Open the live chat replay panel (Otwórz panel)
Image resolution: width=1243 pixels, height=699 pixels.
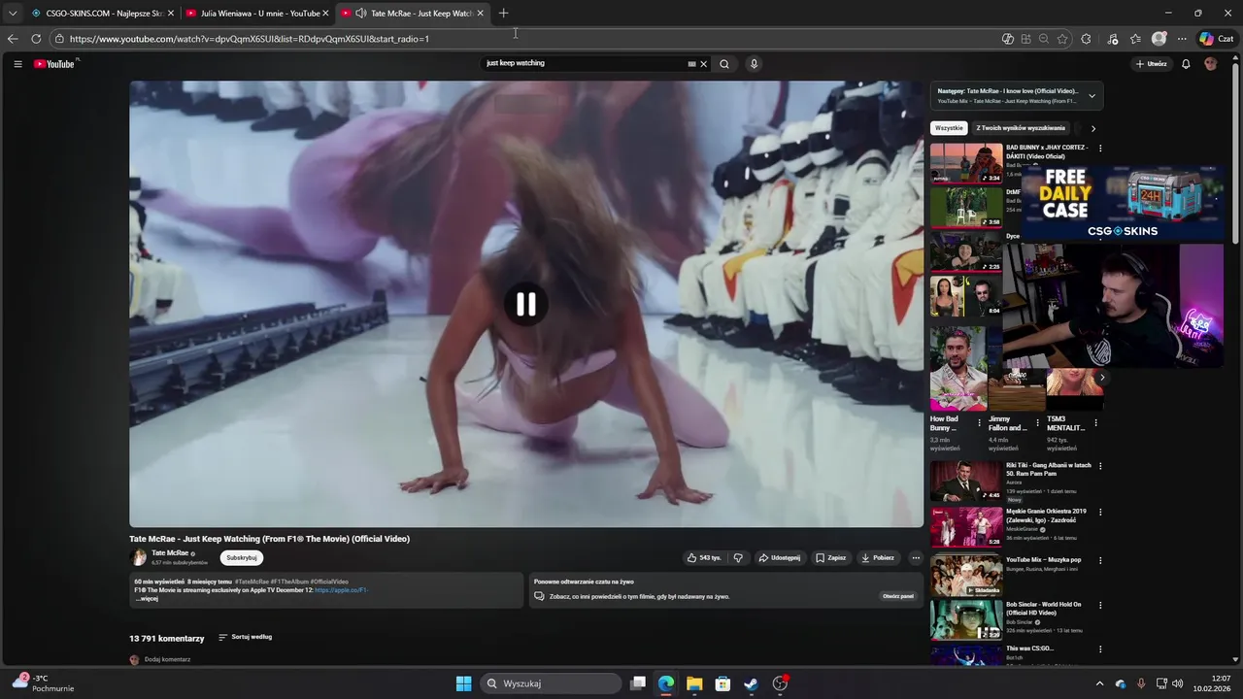[x=897, y=596]
